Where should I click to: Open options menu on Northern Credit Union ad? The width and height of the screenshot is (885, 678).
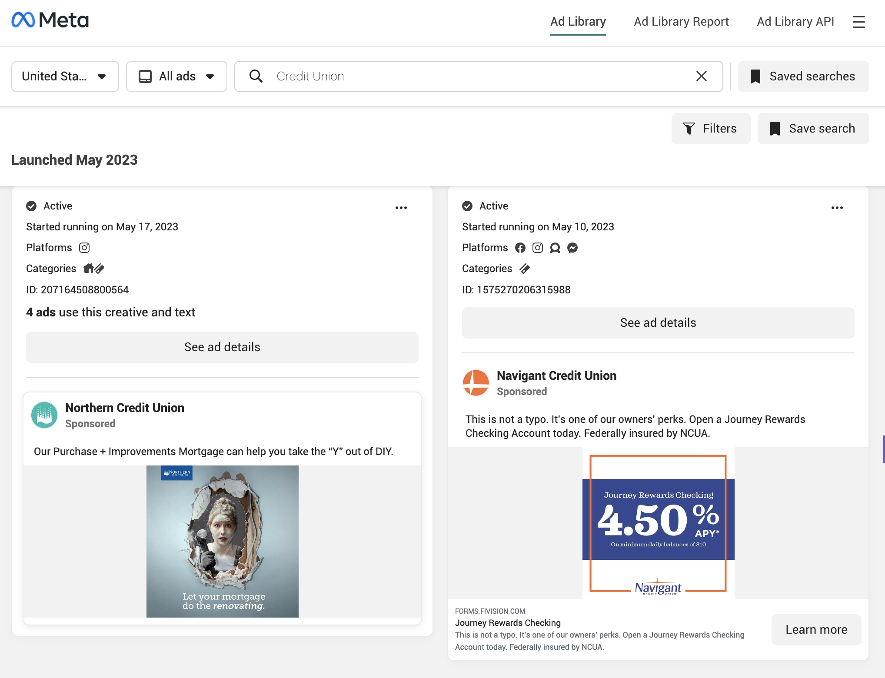401,208
